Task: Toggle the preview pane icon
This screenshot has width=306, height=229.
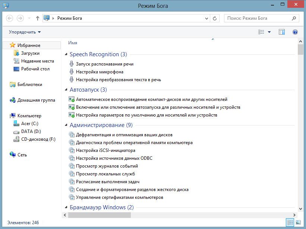Action: point(281,32)
